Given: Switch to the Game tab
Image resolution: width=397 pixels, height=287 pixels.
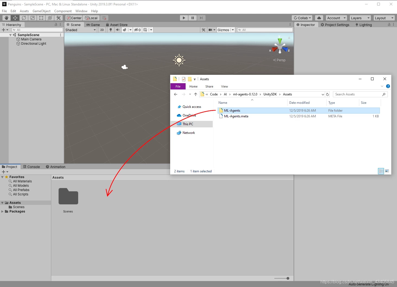Looking at the screenshot, I should click(93, 25).
